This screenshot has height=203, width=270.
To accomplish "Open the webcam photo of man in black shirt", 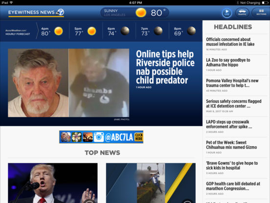I will click(x=99, y=83).
